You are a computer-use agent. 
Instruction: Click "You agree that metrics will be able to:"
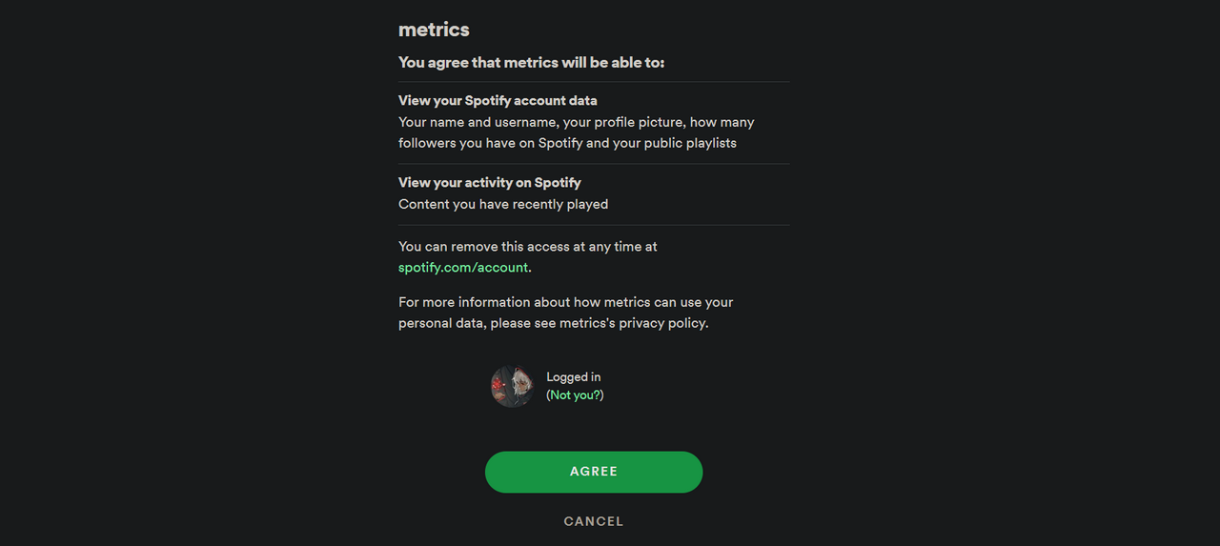[531, 63]
